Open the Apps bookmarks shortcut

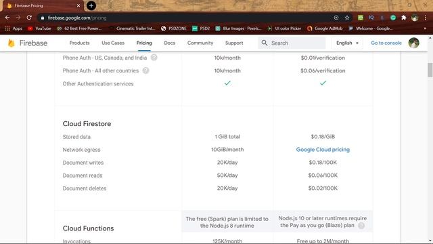click(14, 28)
